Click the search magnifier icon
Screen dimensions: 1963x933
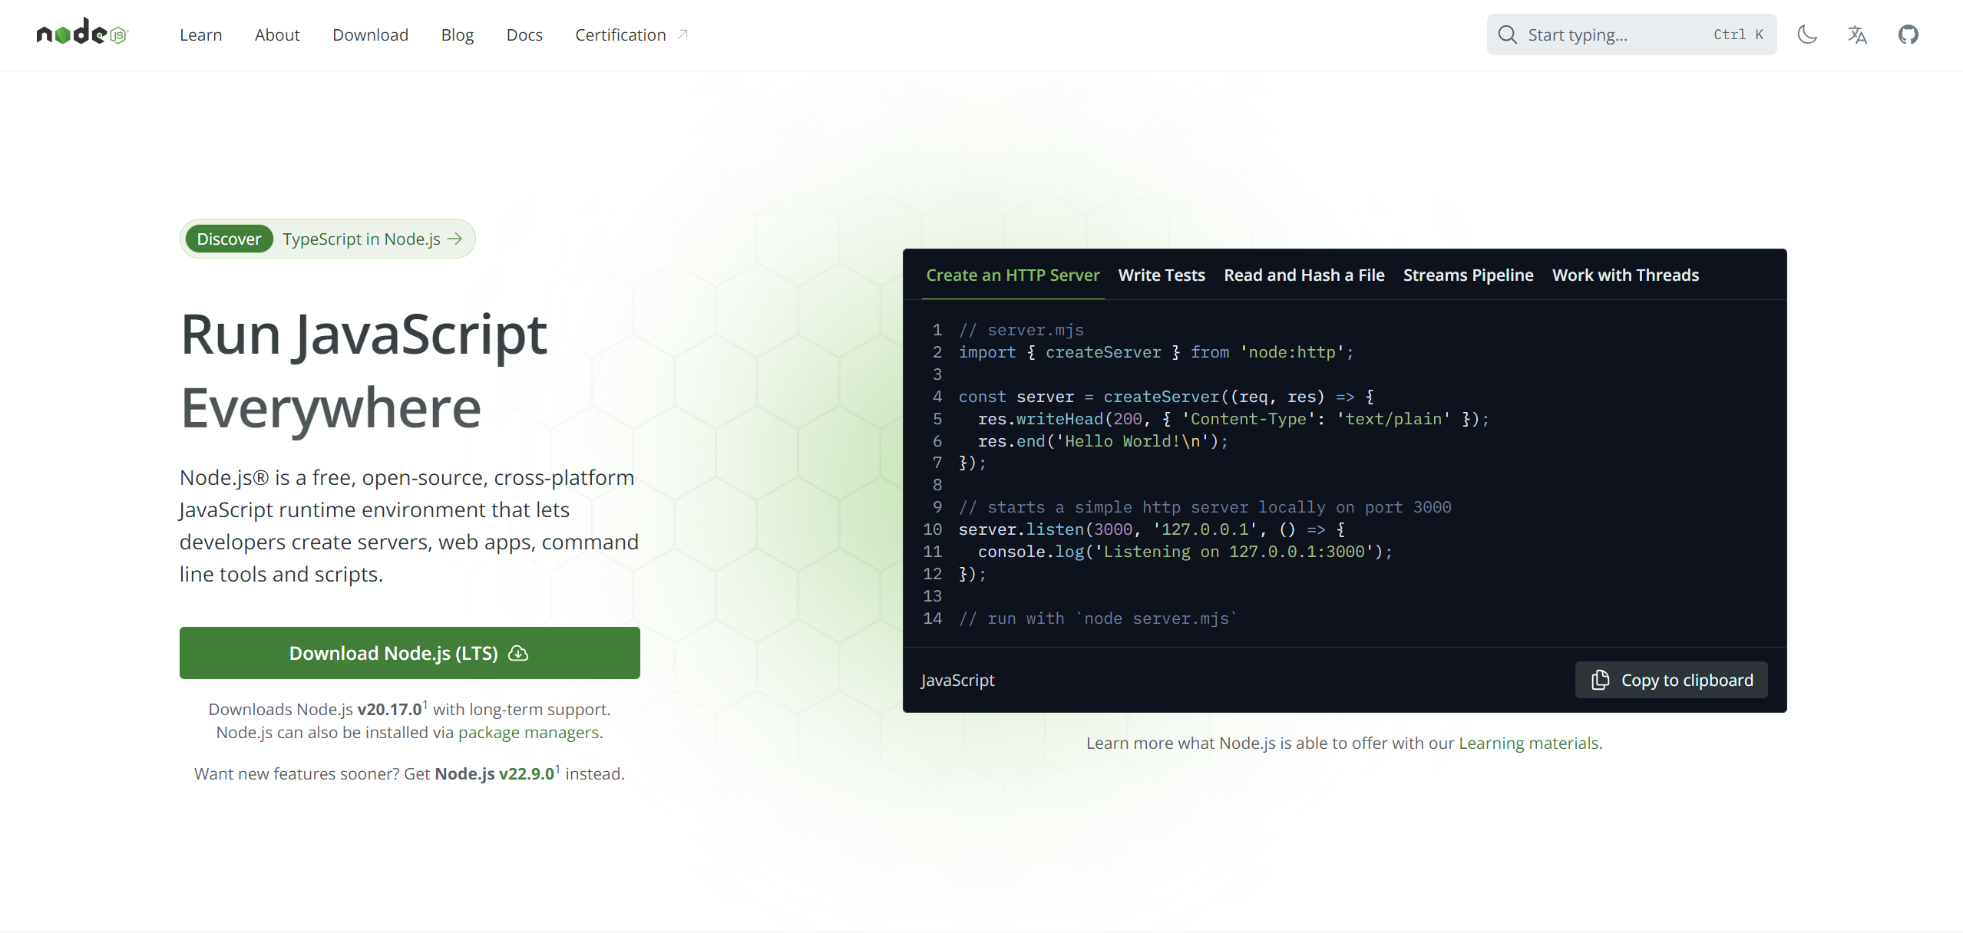point(1507,35)
